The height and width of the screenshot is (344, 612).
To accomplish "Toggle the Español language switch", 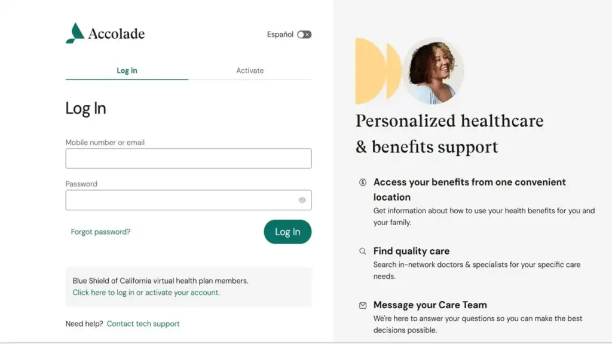I will 304,35.
